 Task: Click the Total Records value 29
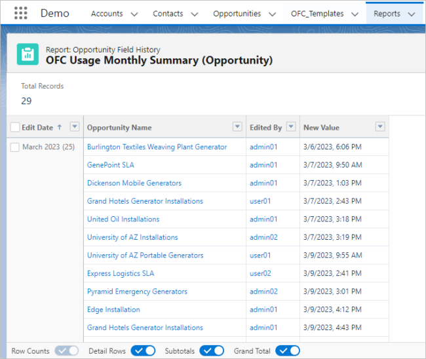(x=26, y=101)
